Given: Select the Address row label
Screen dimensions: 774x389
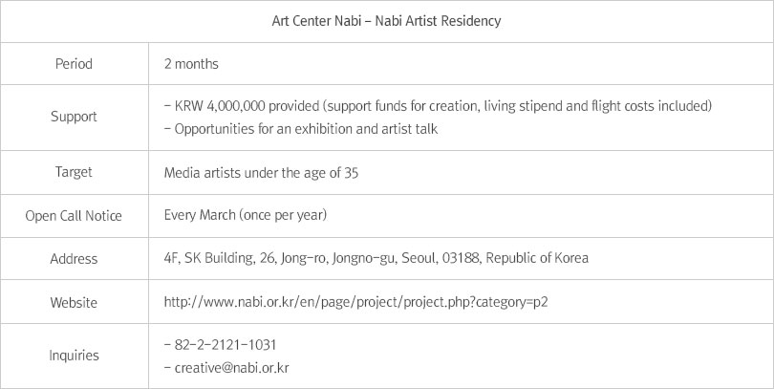Looking at the screenshot, I should [74, 259].
